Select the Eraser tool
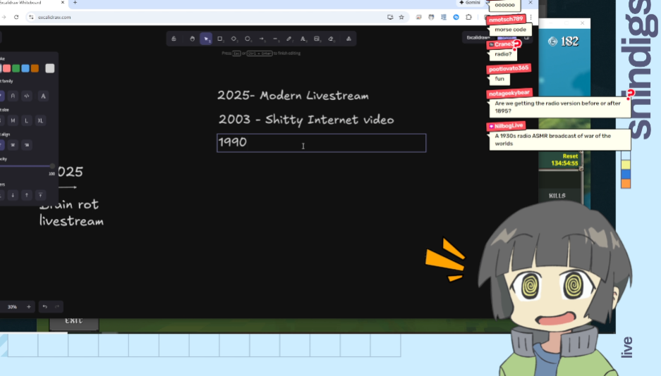Screen dimensions: 661x376 pyautogui.click(x=331, y=39)
